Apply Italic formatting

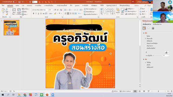[36, 13]
